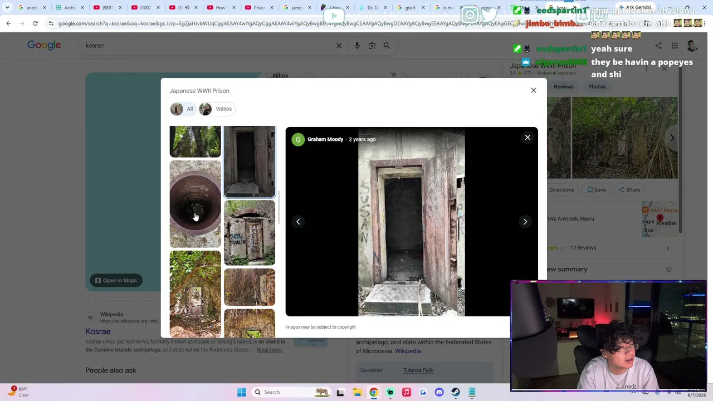Click the Windows taskbar Search box
This screenshot has width=713, height=401.
pos(291,392)
